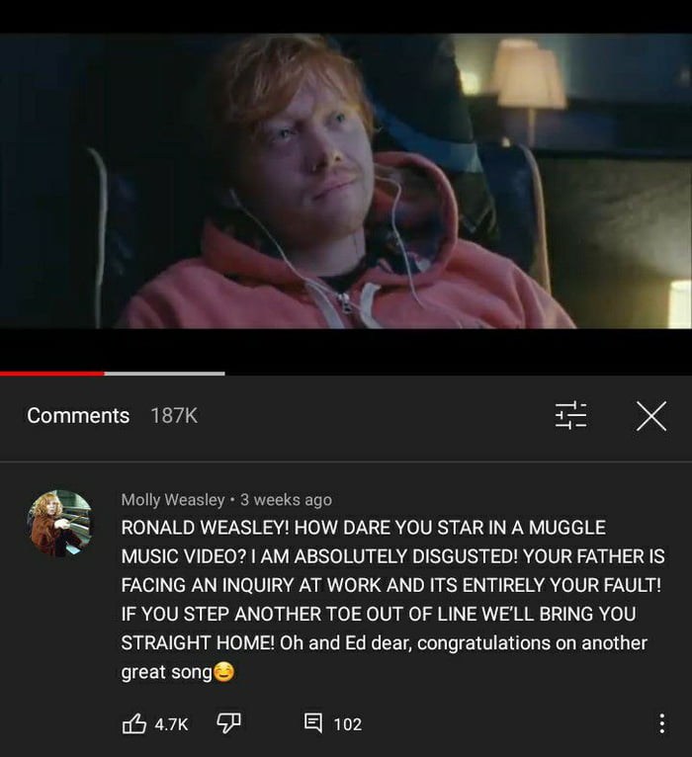Screen dimensions: 692x757
Task: Click the 4.7K likes count
Action: coord(171,724)
